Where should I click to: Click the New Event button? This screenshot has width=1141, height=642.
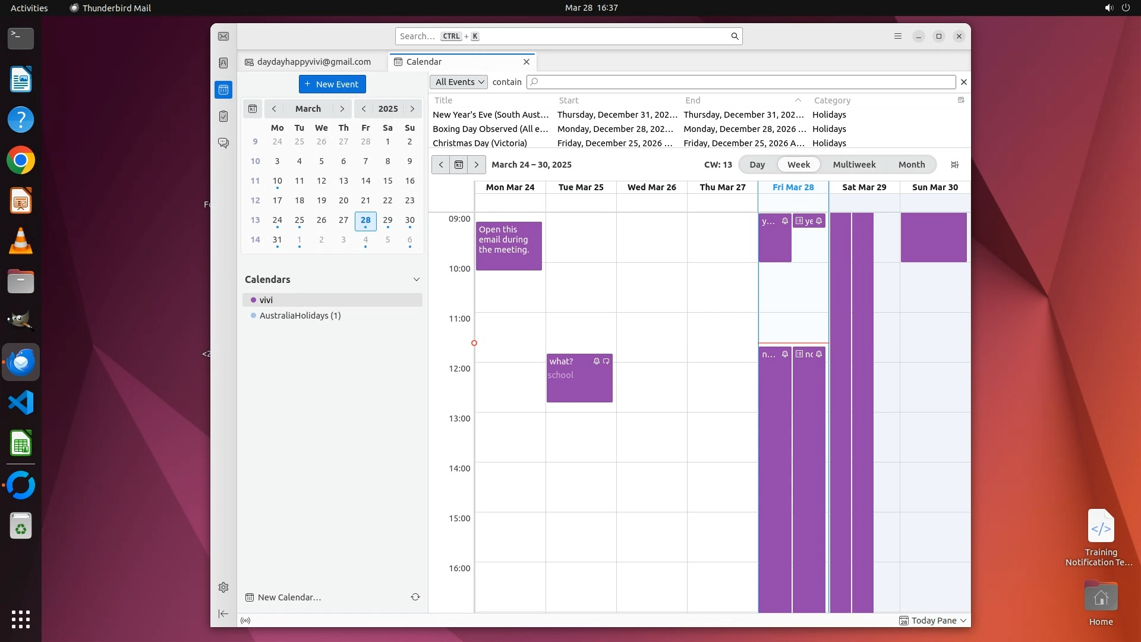pos(332,84)
